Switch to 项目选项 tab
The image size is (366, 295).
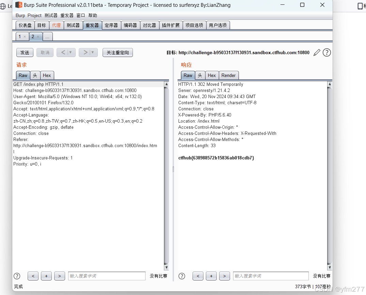tap(195, 25)
